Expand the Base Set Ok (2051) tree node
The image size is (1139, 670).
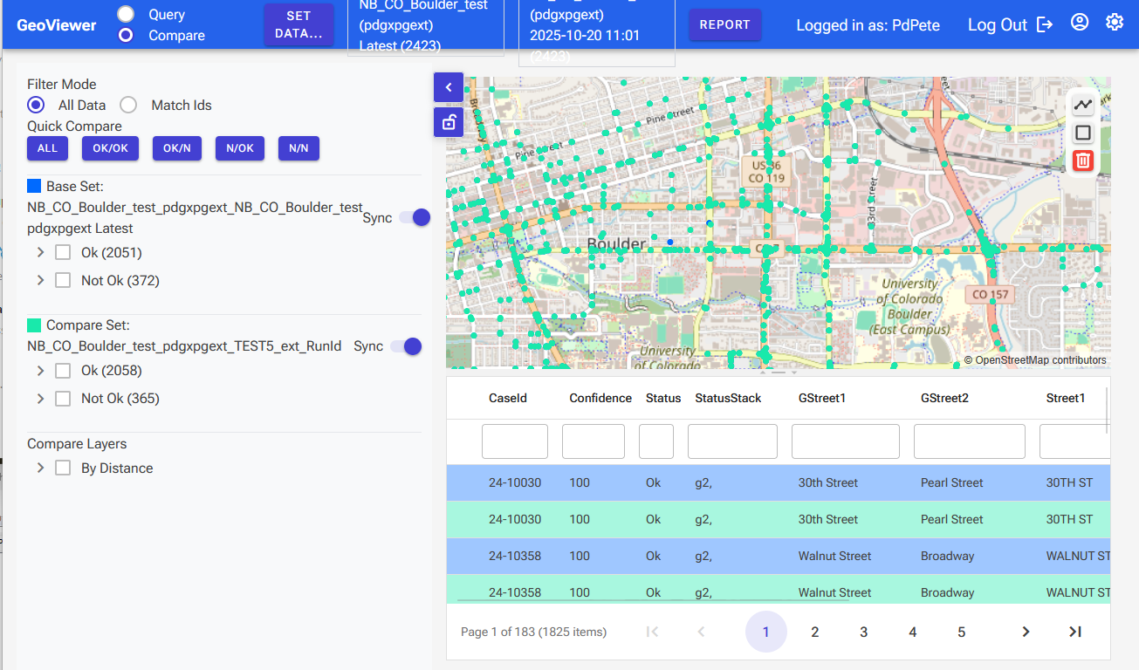[x=40, y=252]
